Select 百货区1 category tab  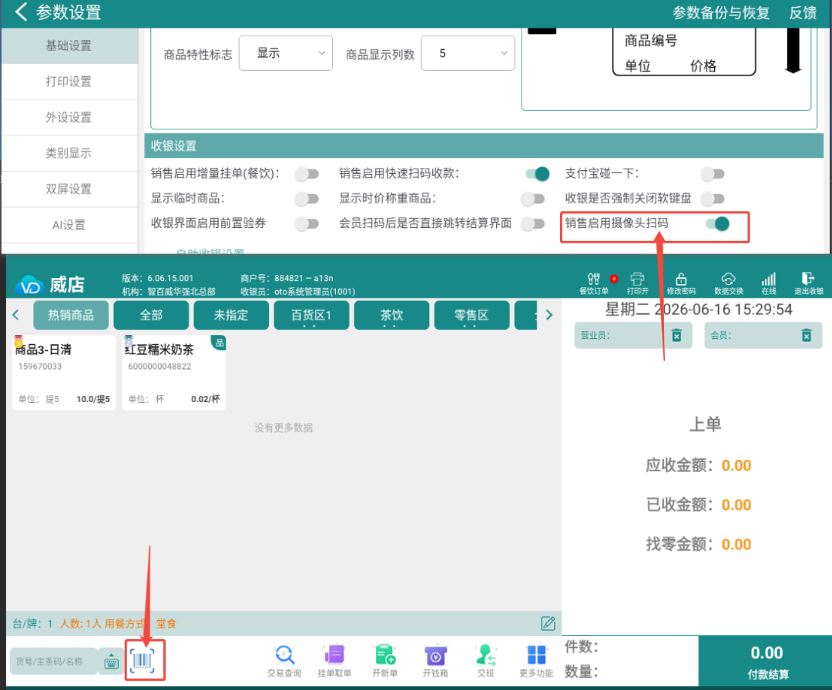pos(311,315)
